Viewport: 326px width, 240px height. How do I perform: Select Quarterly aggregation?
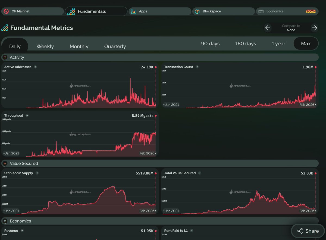tap(115, 46)
